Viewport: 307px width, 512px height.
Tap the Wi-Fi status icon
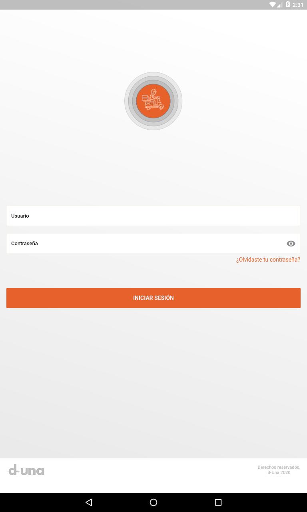click(x=273, y=5)
